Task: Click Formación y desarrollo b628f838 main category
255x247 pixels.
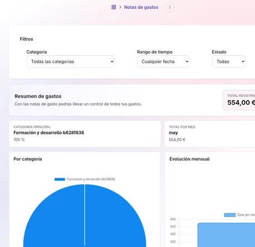Action: click(48, 132)
